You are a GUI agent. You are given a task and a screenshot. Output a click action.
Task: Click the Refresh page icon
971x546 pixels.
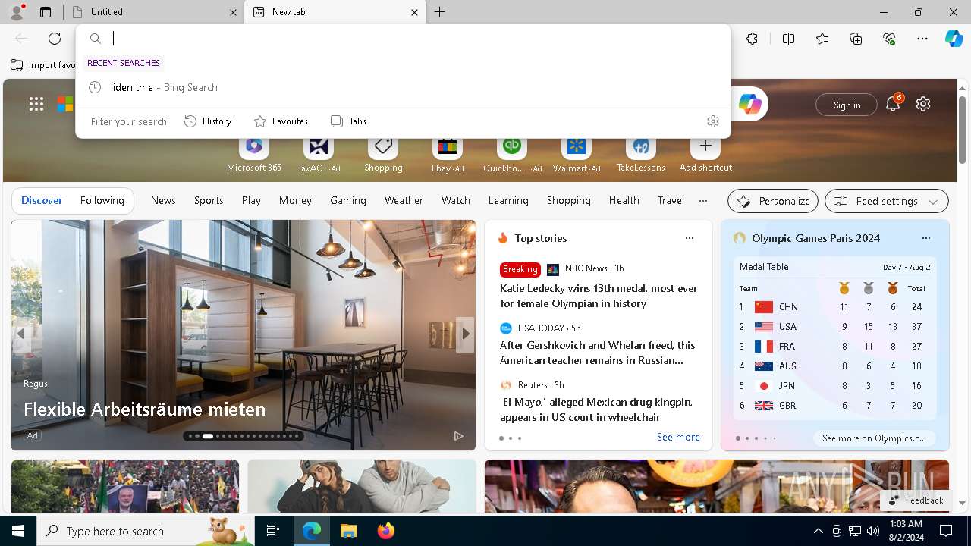tap(55, 39)
